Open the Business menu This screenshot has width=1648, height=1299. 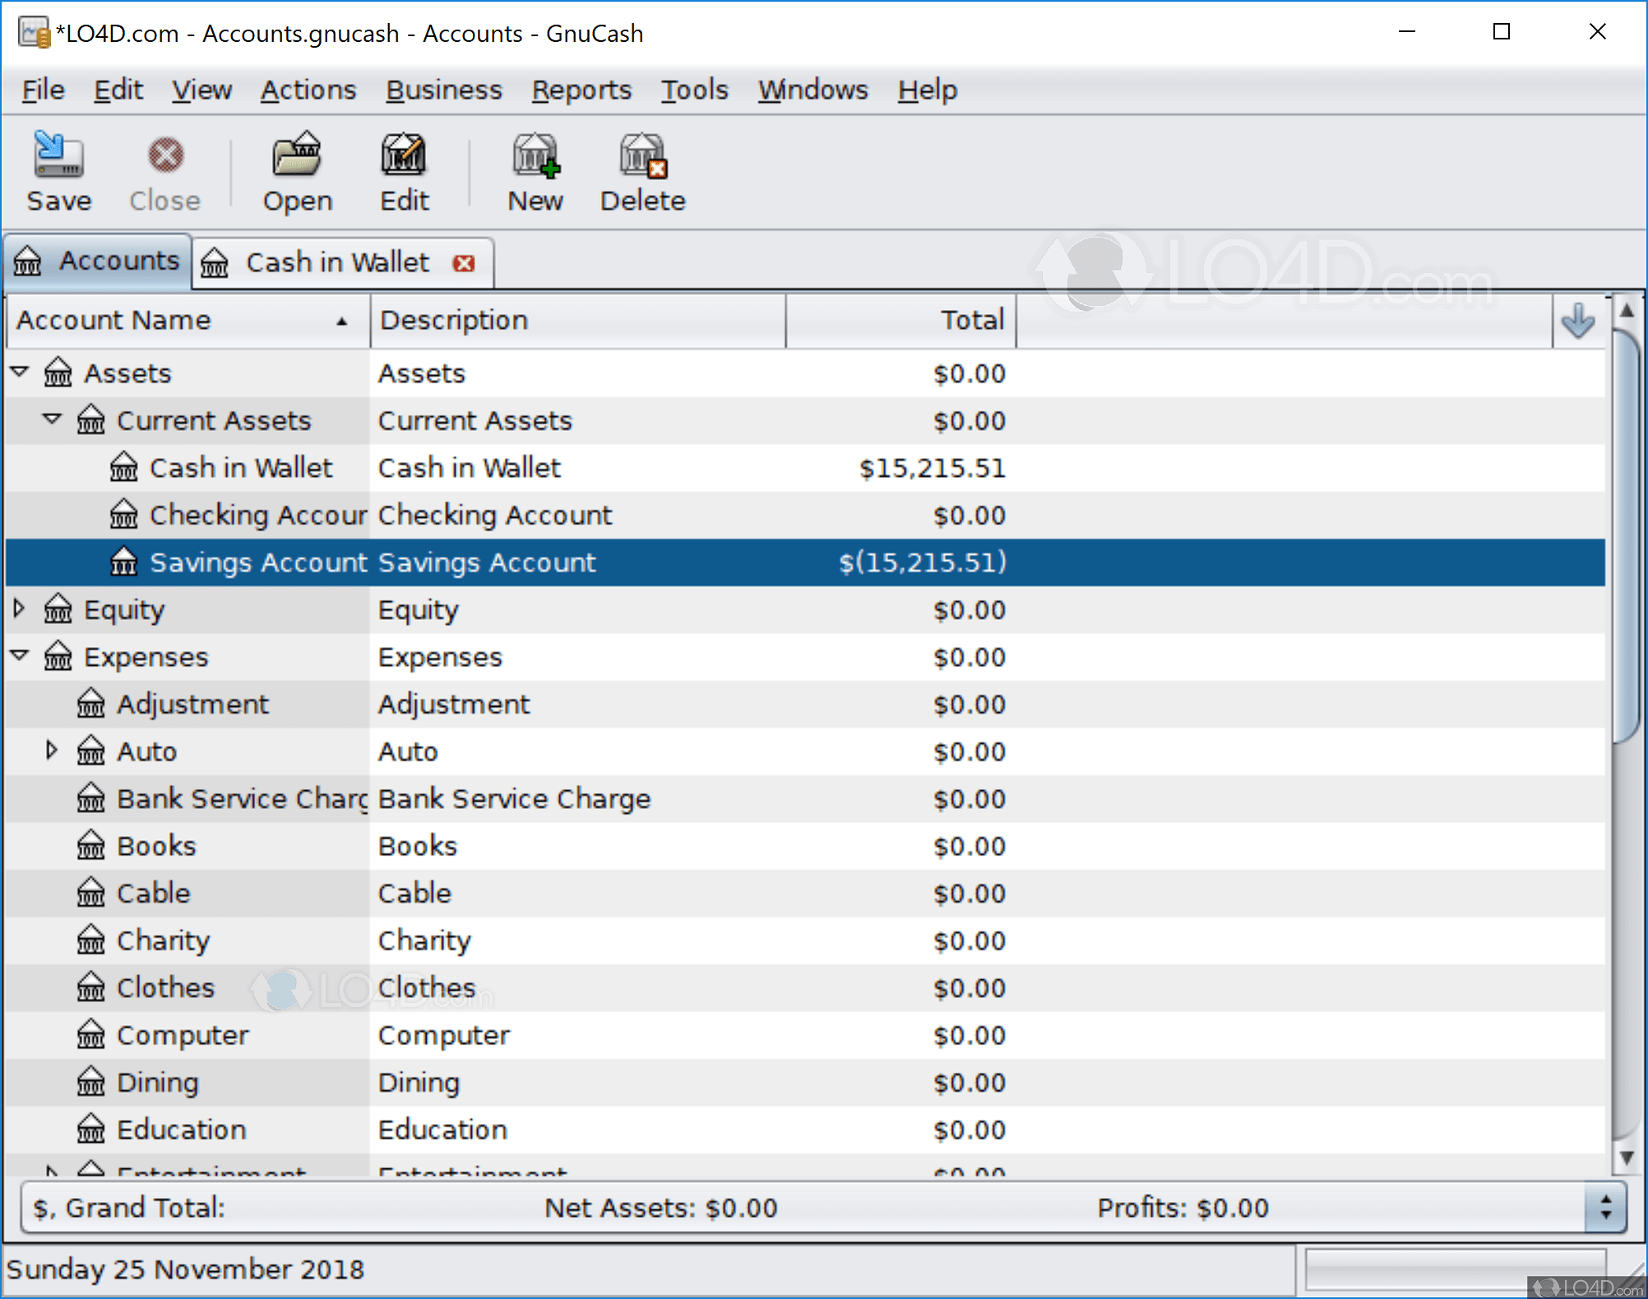[x=444, y=90]
